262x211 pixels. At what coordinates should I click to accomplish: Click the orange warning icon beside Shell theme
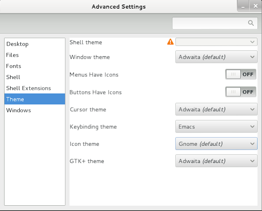[170, 42]
